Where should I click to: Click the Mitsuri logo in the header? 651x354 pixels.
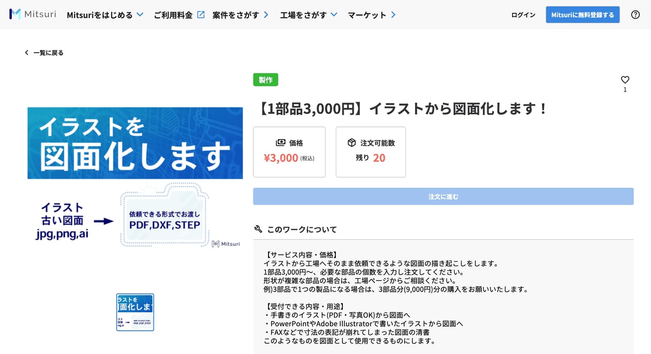[33, 15]
